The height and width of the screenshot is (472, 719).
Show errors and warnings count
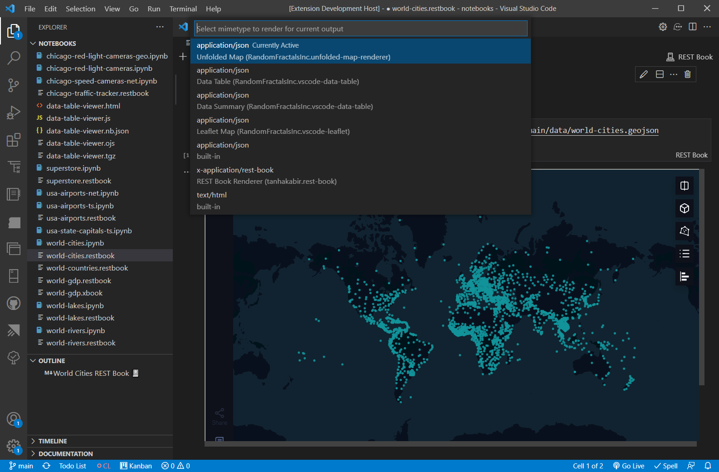176,466
